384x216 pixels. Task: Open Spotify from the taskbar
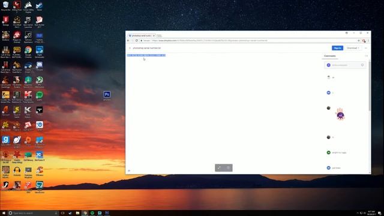click(92, 213)
